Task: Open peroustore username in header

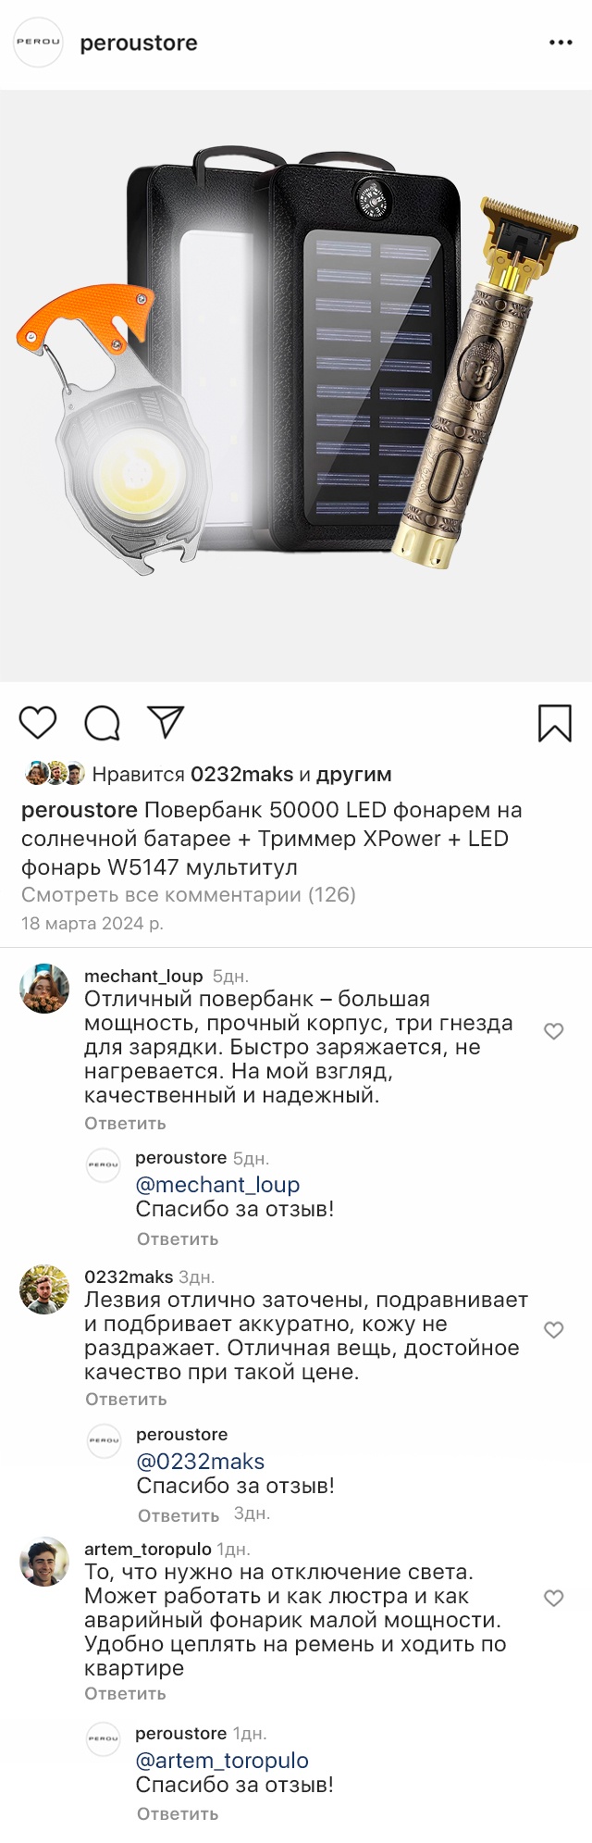Action: click(x=139, y=44)
